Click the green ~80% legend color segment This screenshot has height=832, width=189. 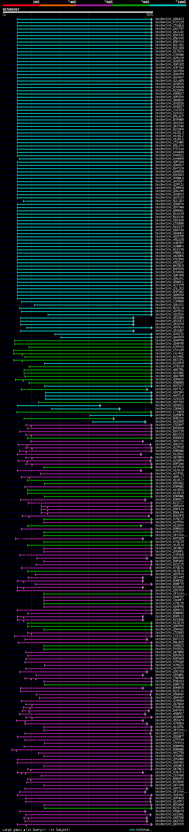[131, 5]
